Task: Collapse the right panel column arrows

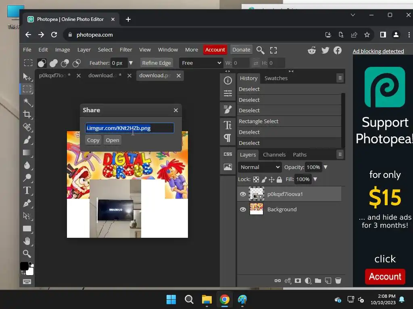Action: point(291,71)
